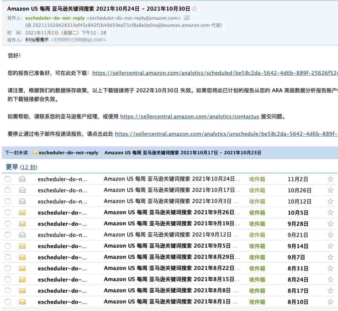
Task: Click the 收件箱 folder label on the 9月28日 row
Action: click(257, 224)
